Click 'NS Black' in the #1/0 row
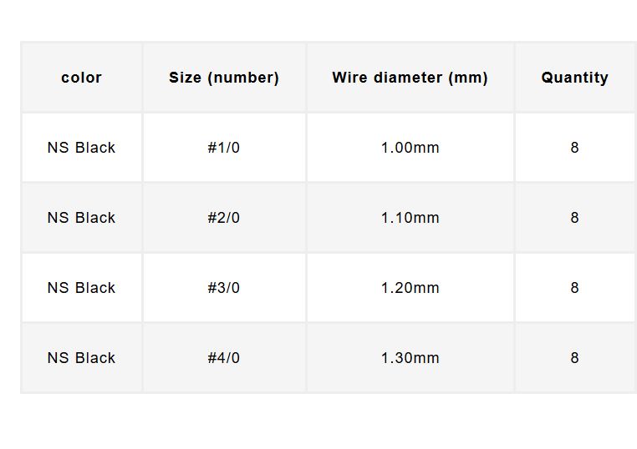Screen dimensions: 637x449 81,148
